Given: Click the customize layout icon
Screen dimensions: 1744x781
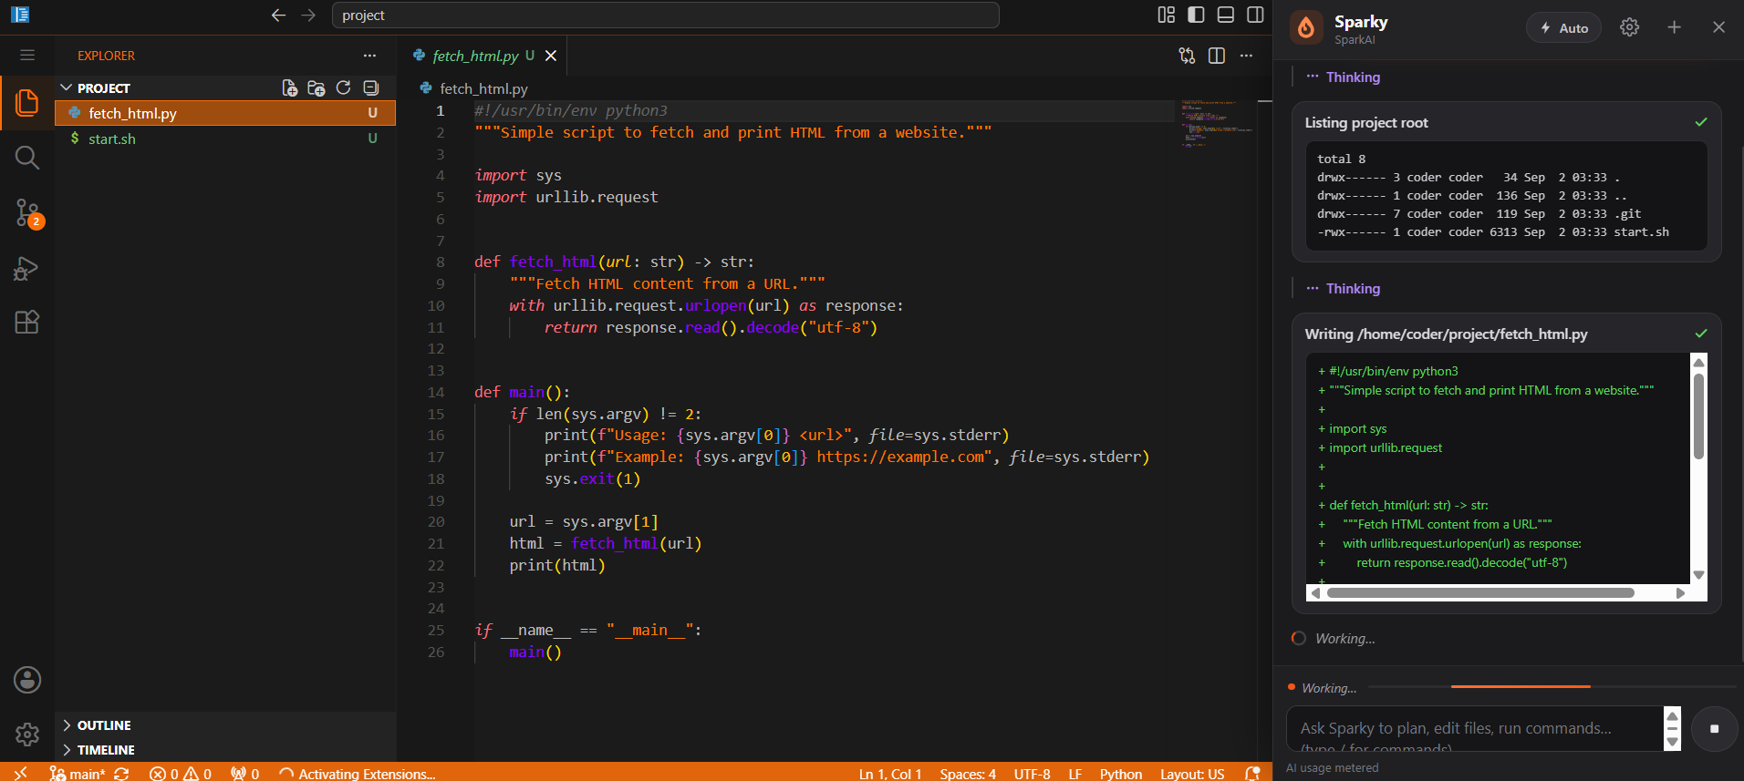Looking at the screenshot, I should (1167, 15).
